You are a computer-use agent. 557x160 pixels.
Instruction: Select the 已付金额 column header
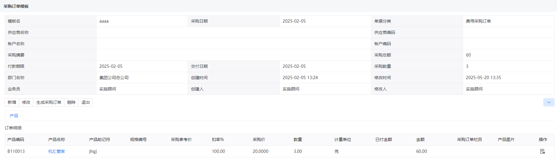click(x=384, y=139)
